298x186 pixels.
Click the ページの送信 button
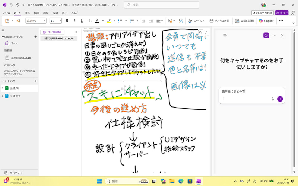(x=219, y=21)
